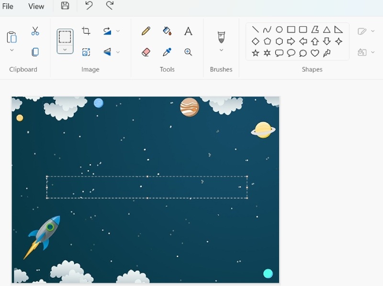Select the Triangle shape

[x=327, y=30]
